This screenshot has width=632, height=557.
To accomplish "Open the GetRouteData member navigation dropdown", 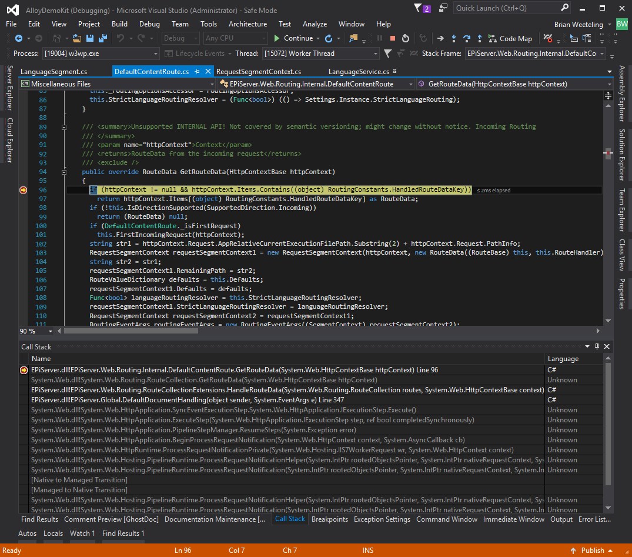I will [x=514, y=84].
